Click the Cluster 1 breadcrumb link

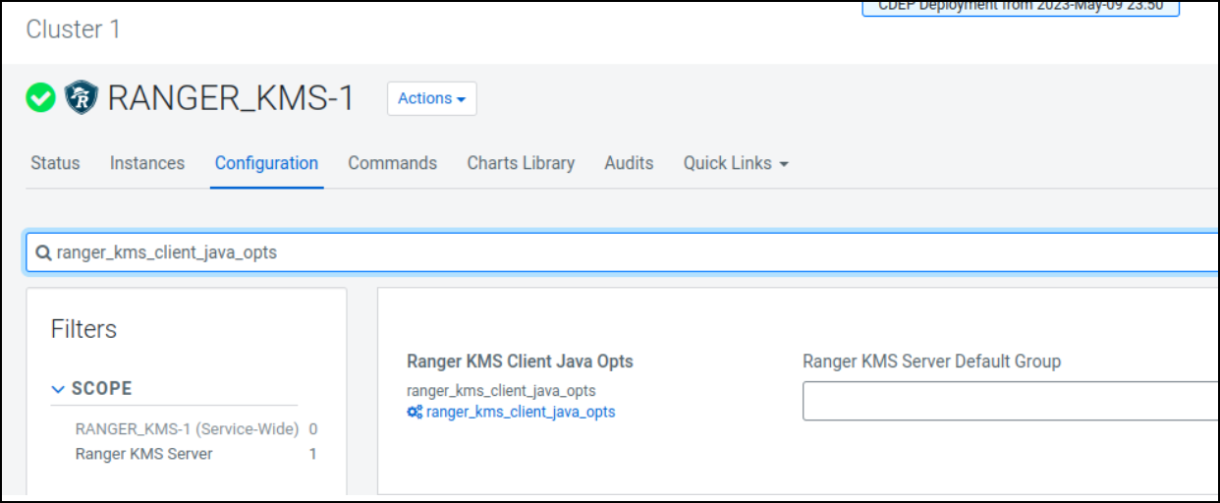coord(74,29)
